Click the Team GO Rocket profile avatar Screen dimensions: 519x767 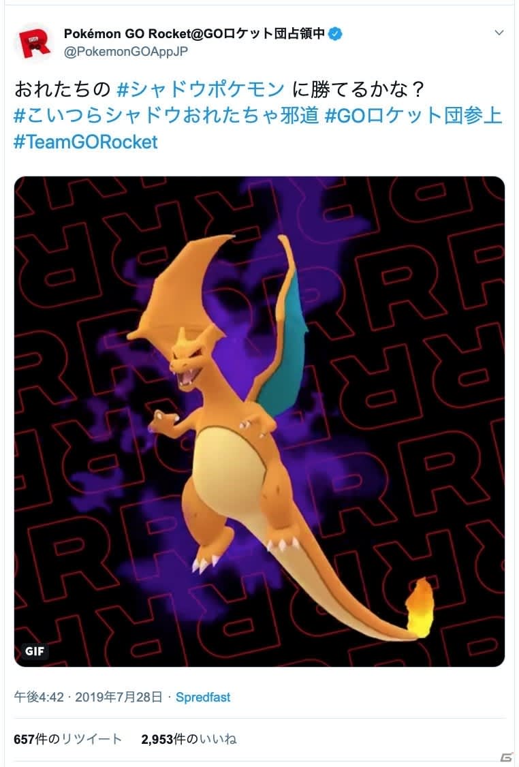pos(34,43)
